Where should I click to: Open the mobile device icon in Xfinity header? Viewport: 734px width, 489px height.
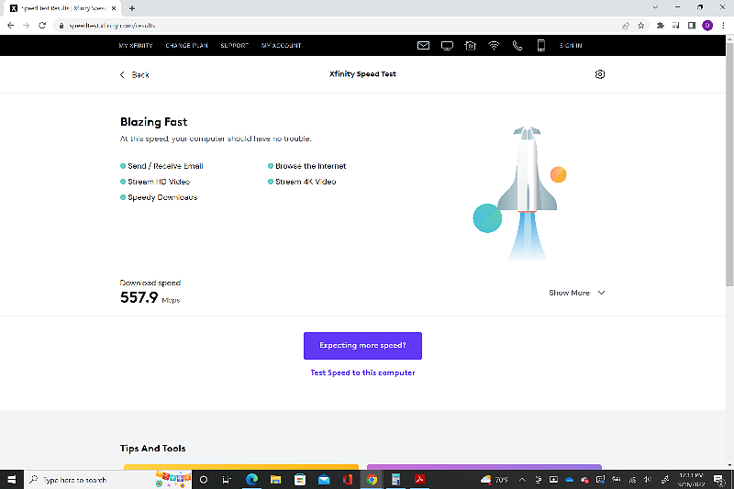click(x=540, y=45)
